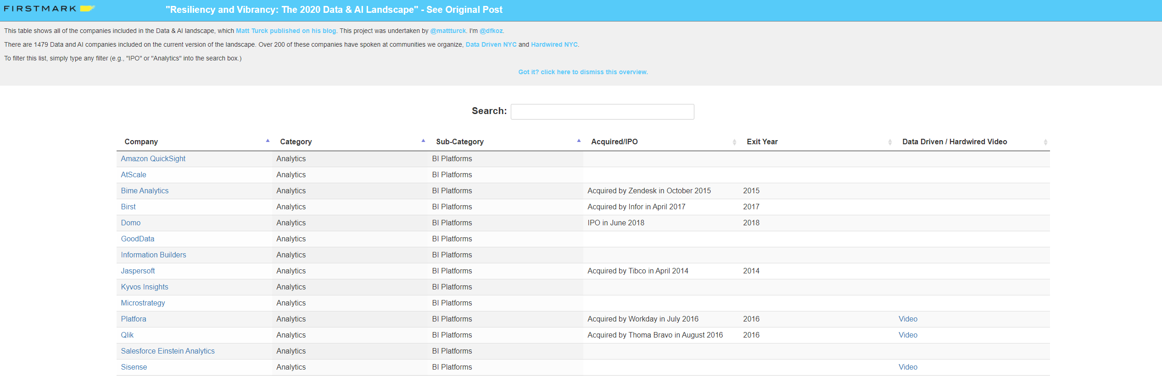
Task: Watch the Qlik video
Action: pos(908,335)
